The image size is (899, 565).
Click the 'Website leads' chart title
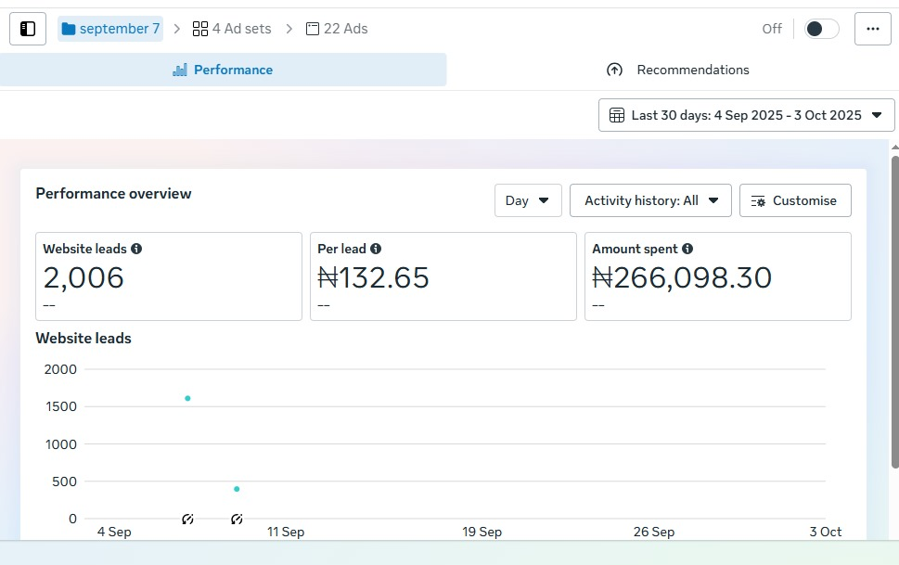pyautogui.click(x=83, y=339)
